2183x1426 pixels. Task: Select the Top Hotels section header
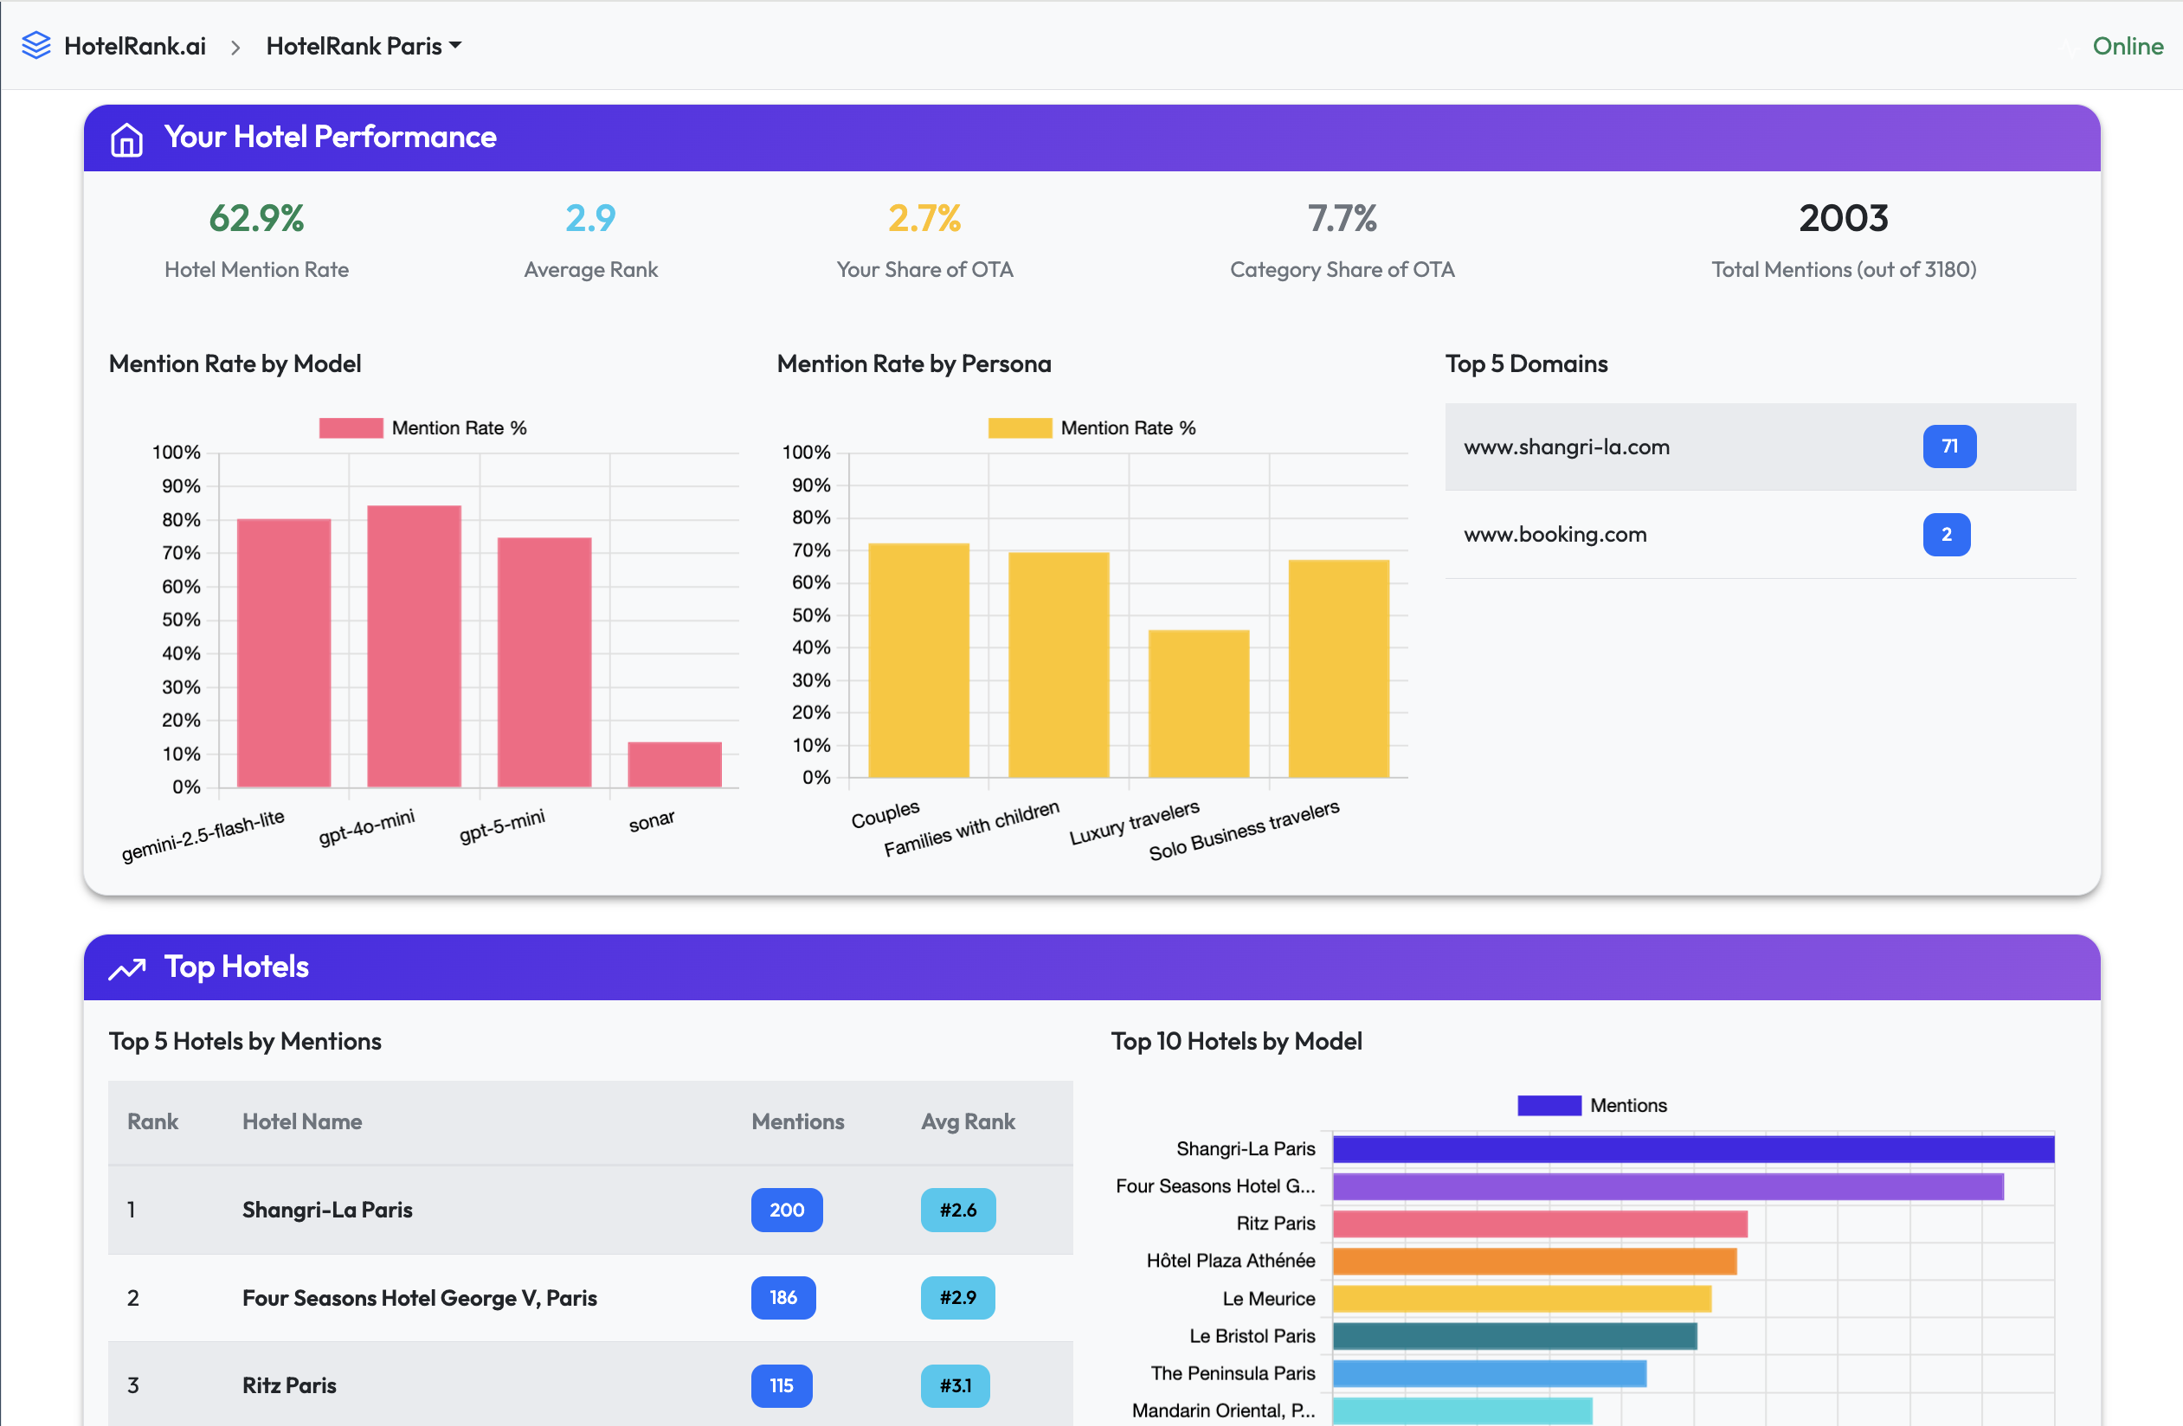(x=235, y=967)
